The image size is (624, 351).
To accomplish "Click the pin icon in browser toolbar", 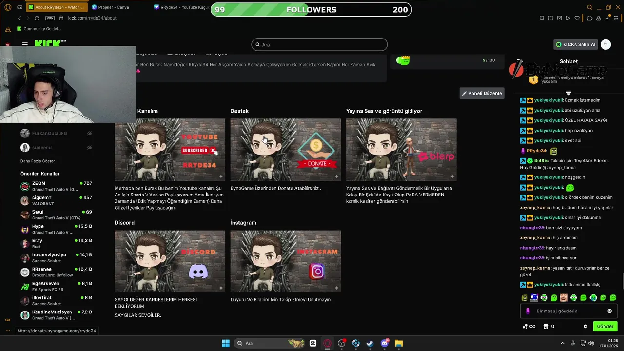I will (542, 18).
